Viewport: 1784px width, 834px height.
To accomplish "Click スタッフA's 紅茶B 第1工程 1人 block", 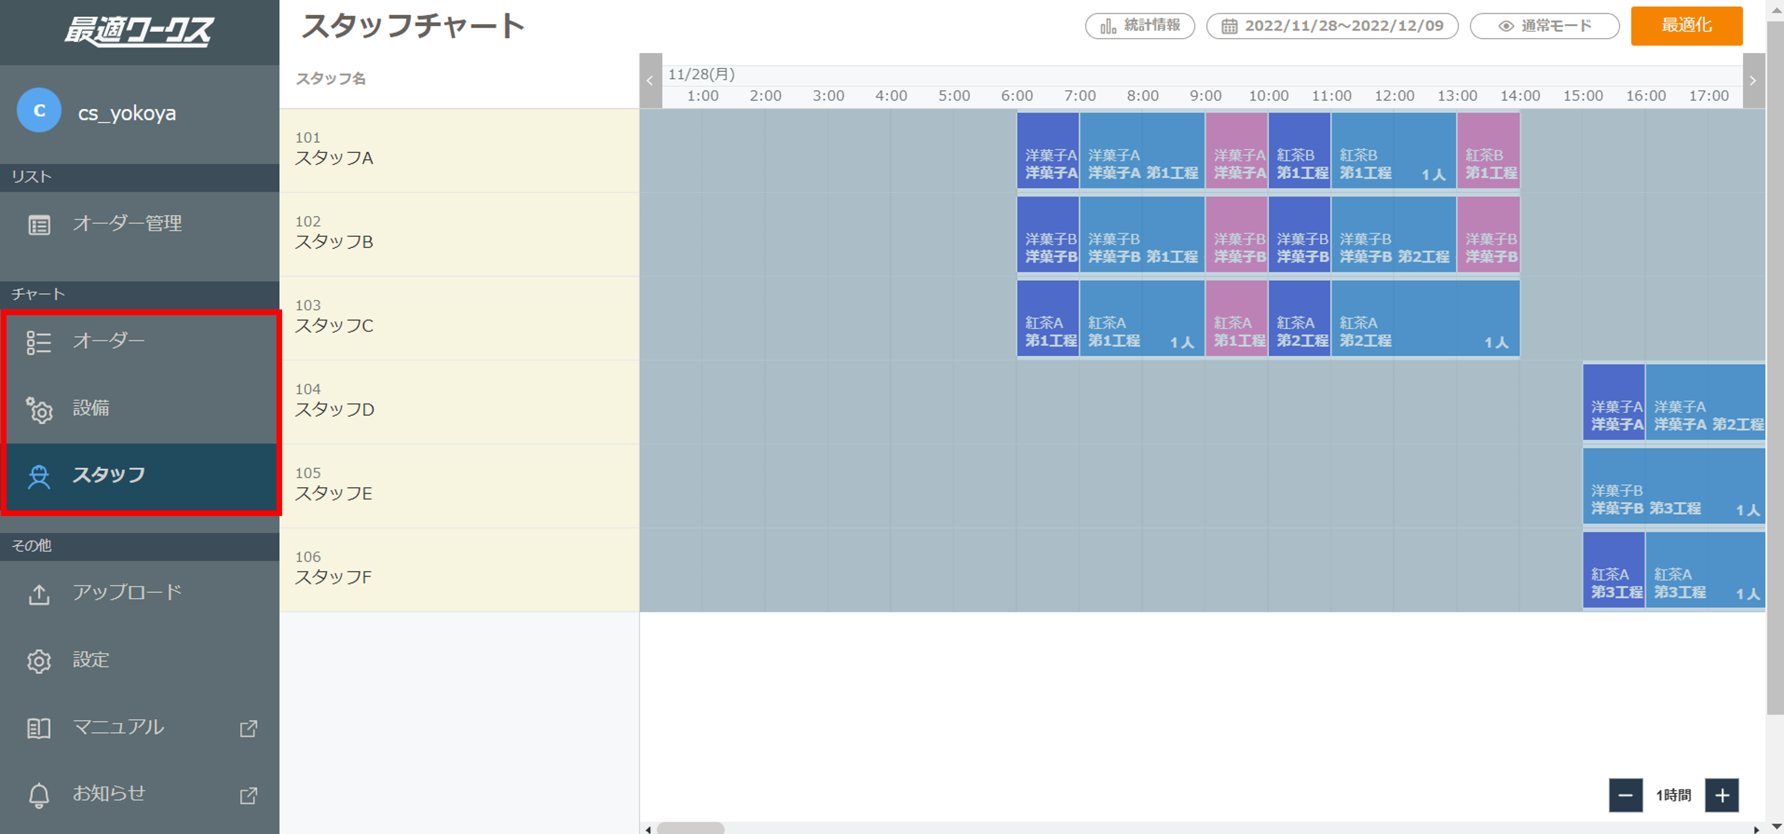I will 1393,150.
